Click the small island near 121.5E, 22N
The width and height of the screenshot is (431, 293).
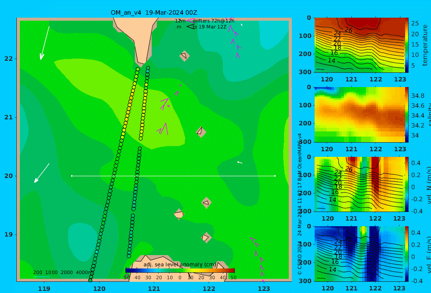click(184, 56)
